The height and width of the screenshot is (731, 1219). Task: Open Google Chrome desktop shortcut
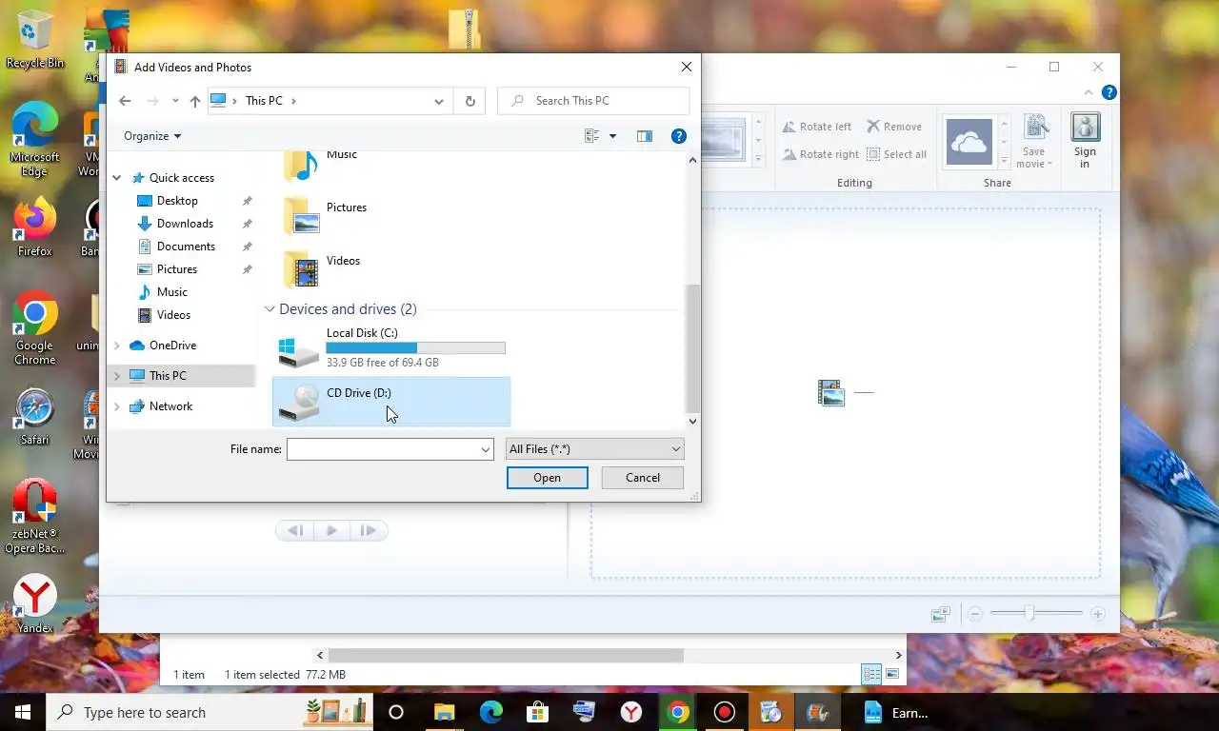34,328
